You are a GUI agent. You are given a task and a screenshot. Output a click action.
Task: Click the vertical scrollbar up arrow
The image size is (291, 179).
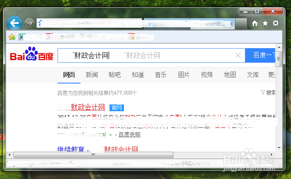pos(279,47)
